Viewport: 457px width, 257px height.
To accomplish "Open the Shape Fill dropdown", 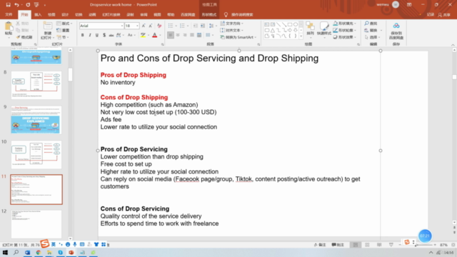I will pos(345,24).
